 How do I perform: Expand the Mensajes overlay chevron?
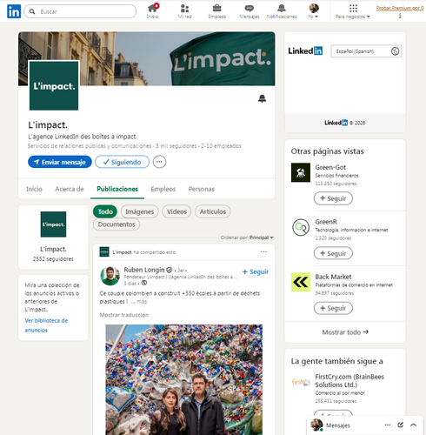(x=413, y=425)
